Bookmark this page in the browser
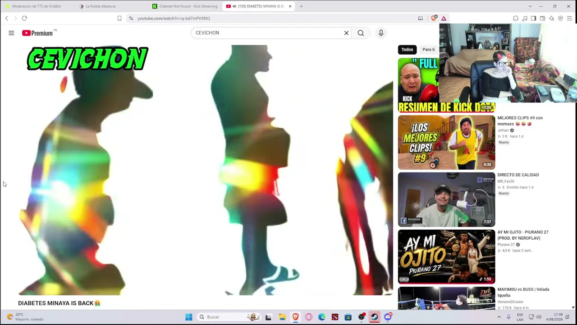Image resolution: width=577 pixels, height=325 pixels. [x=119, y=19]
